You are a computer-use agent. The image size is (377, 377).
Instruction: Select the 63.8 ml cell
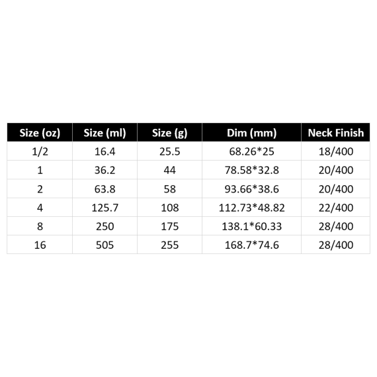point(105,188)
